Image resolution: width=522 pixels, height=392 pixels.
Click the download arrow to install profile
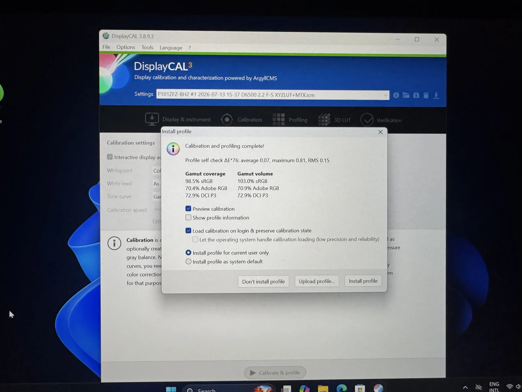(x=436, y=95)
